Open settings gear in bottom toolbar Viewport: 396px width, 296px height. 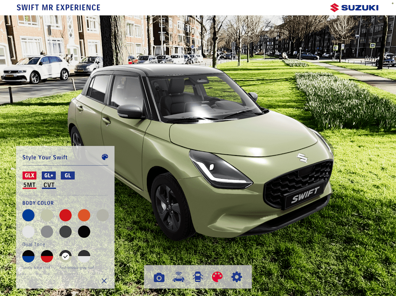pos(237,277)
